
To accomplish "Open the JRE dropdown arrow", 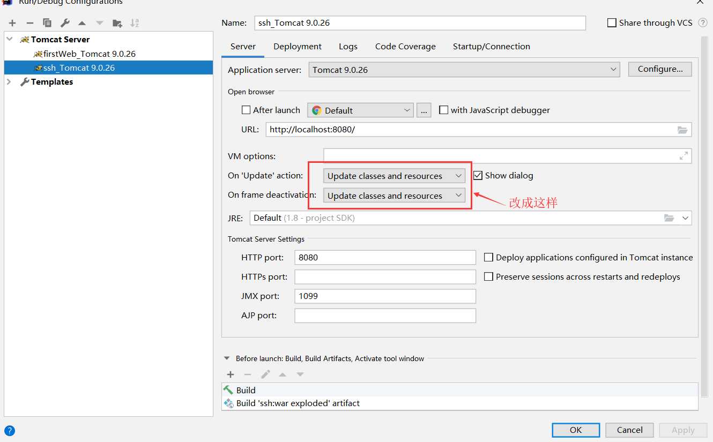I will click(x=685, y=218).
